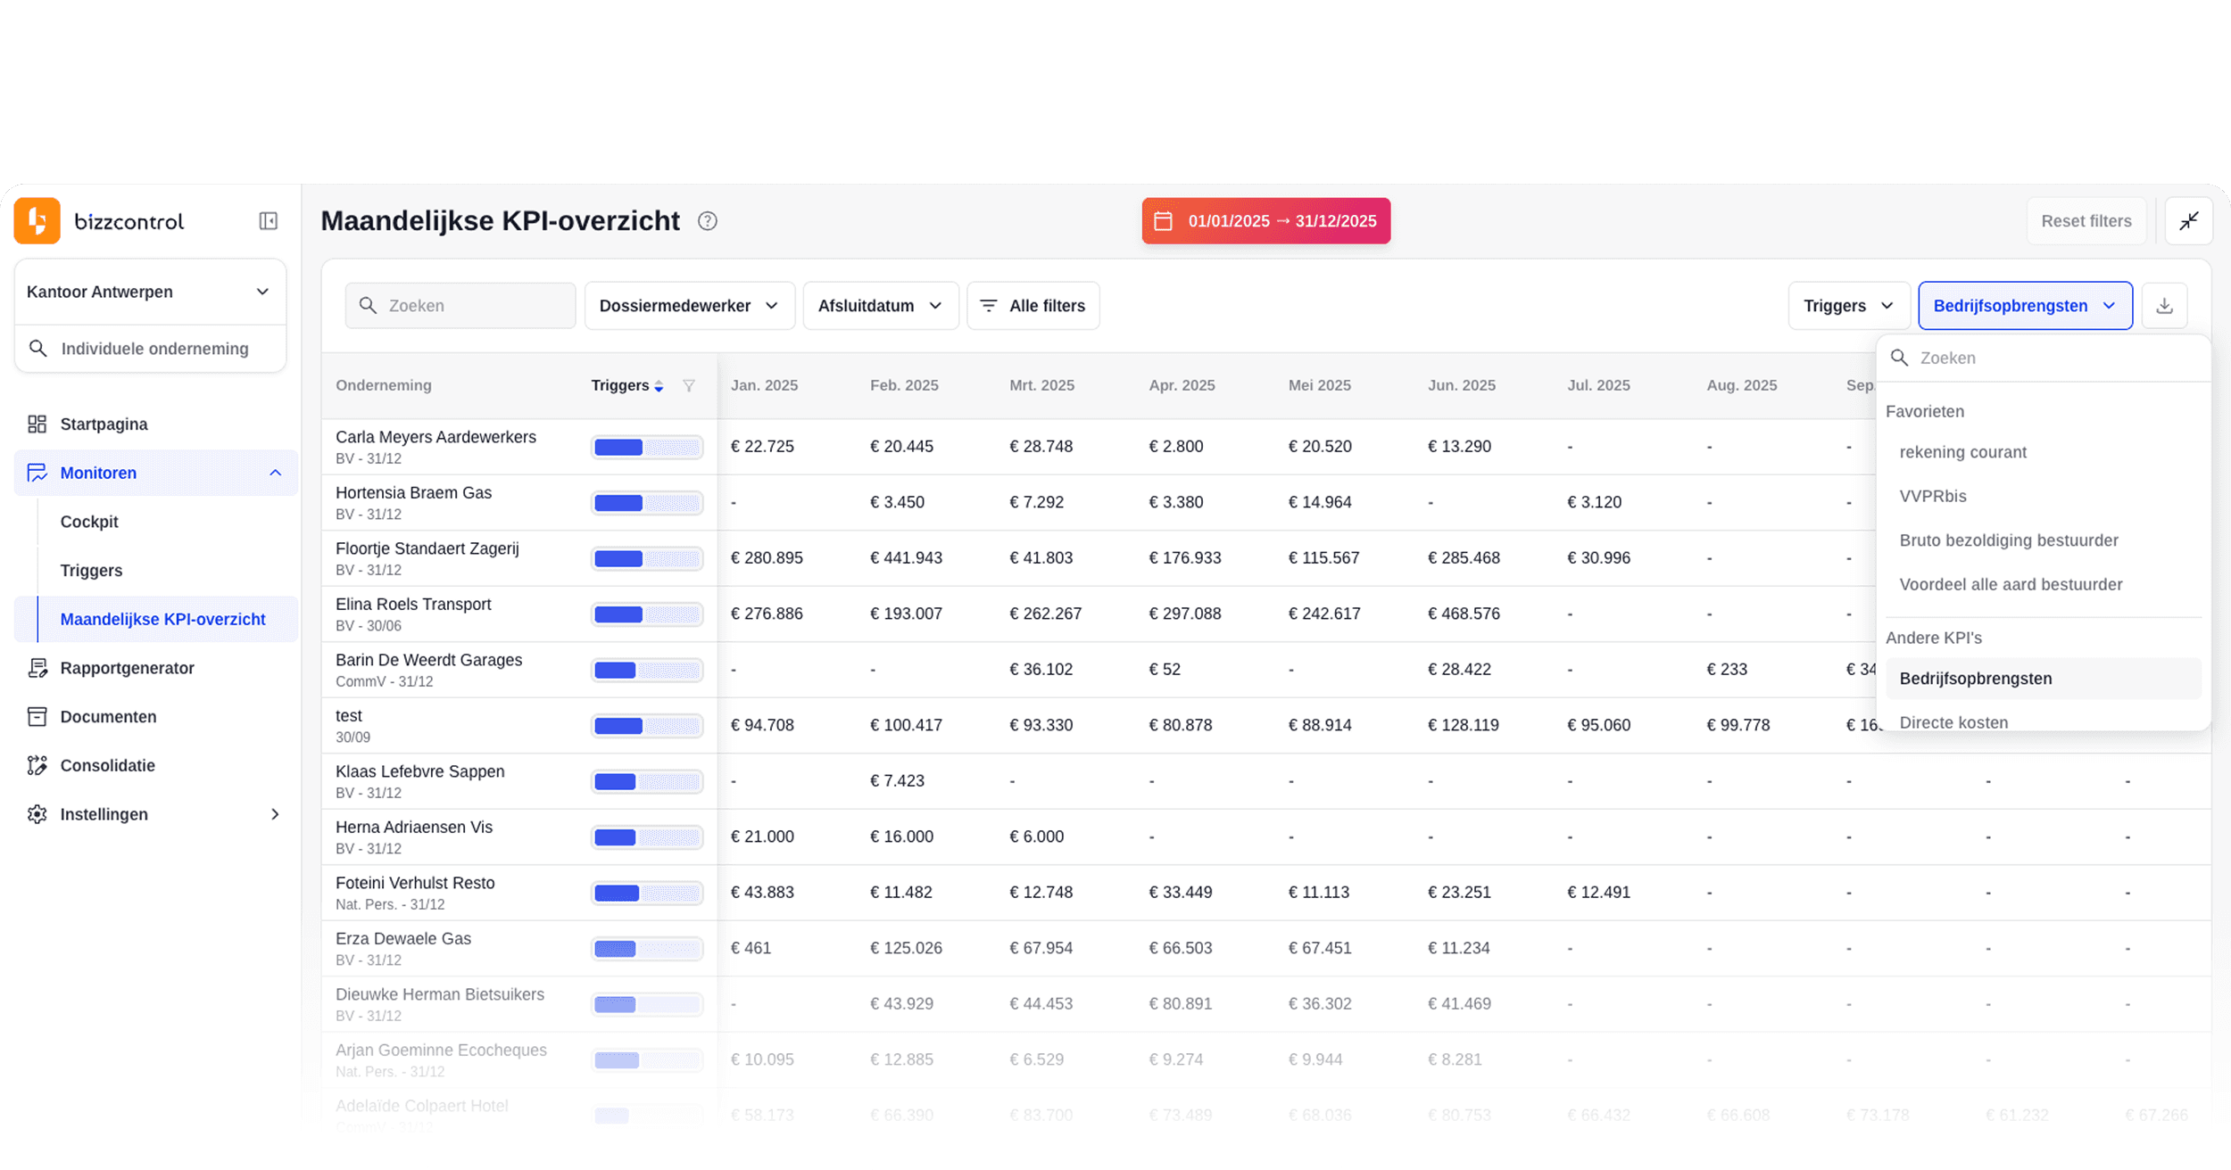Open the Dossiermedewerker filter dropdown

click(x=689, y=306)
